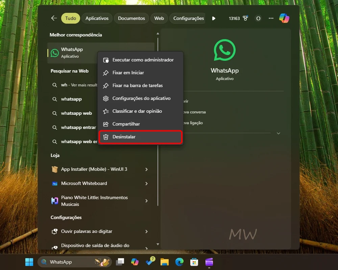Click Desinstalar in the context menu
This screenshot has width=338, height=270.
coord(140,137)
